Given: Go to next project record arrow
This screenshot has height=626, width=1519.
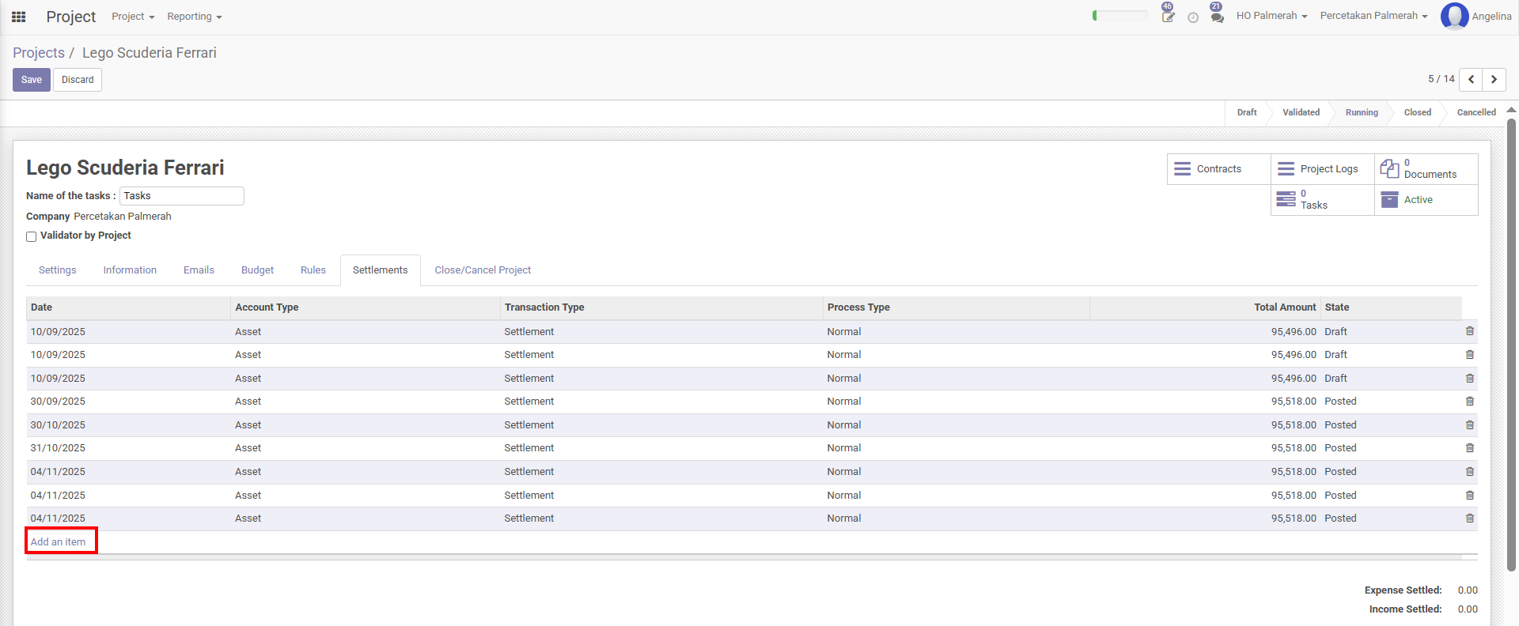Looking at the screenshot, I should (x=1494, y=80).
